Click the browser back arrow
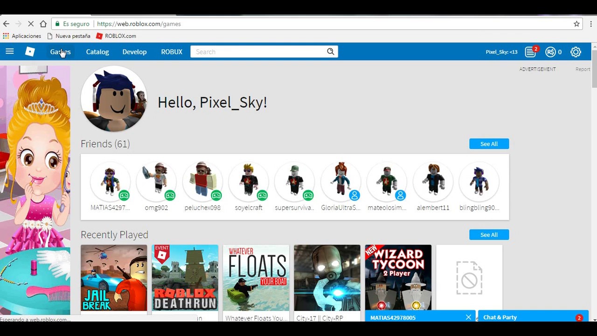This screenshot has height=336, width=597. [x=6, y=24]
